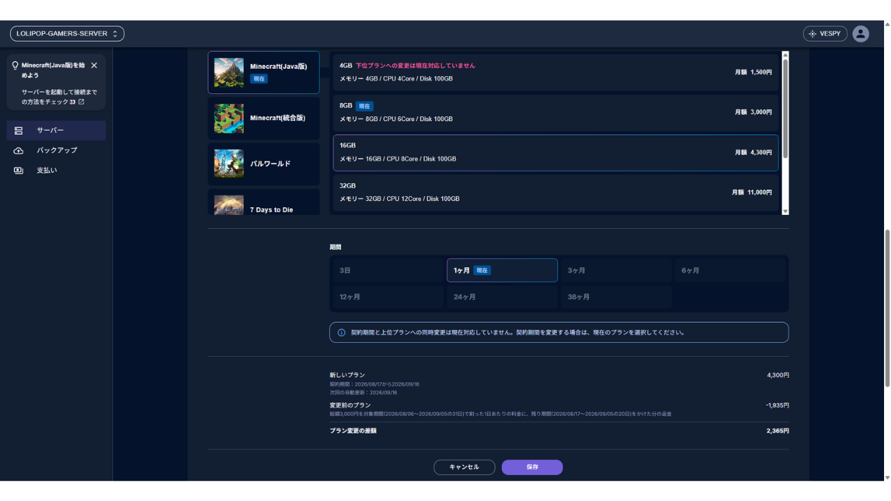This screenshot has height=501, width=891.
Task: Select the 3ヶ月 contract period
Action: tap(616, 271)
